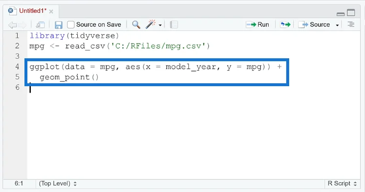The height and width of the screenshot is (192, 365).
Task: Expand code tools dropdown arrow
Action: click(x=160, y=25)
